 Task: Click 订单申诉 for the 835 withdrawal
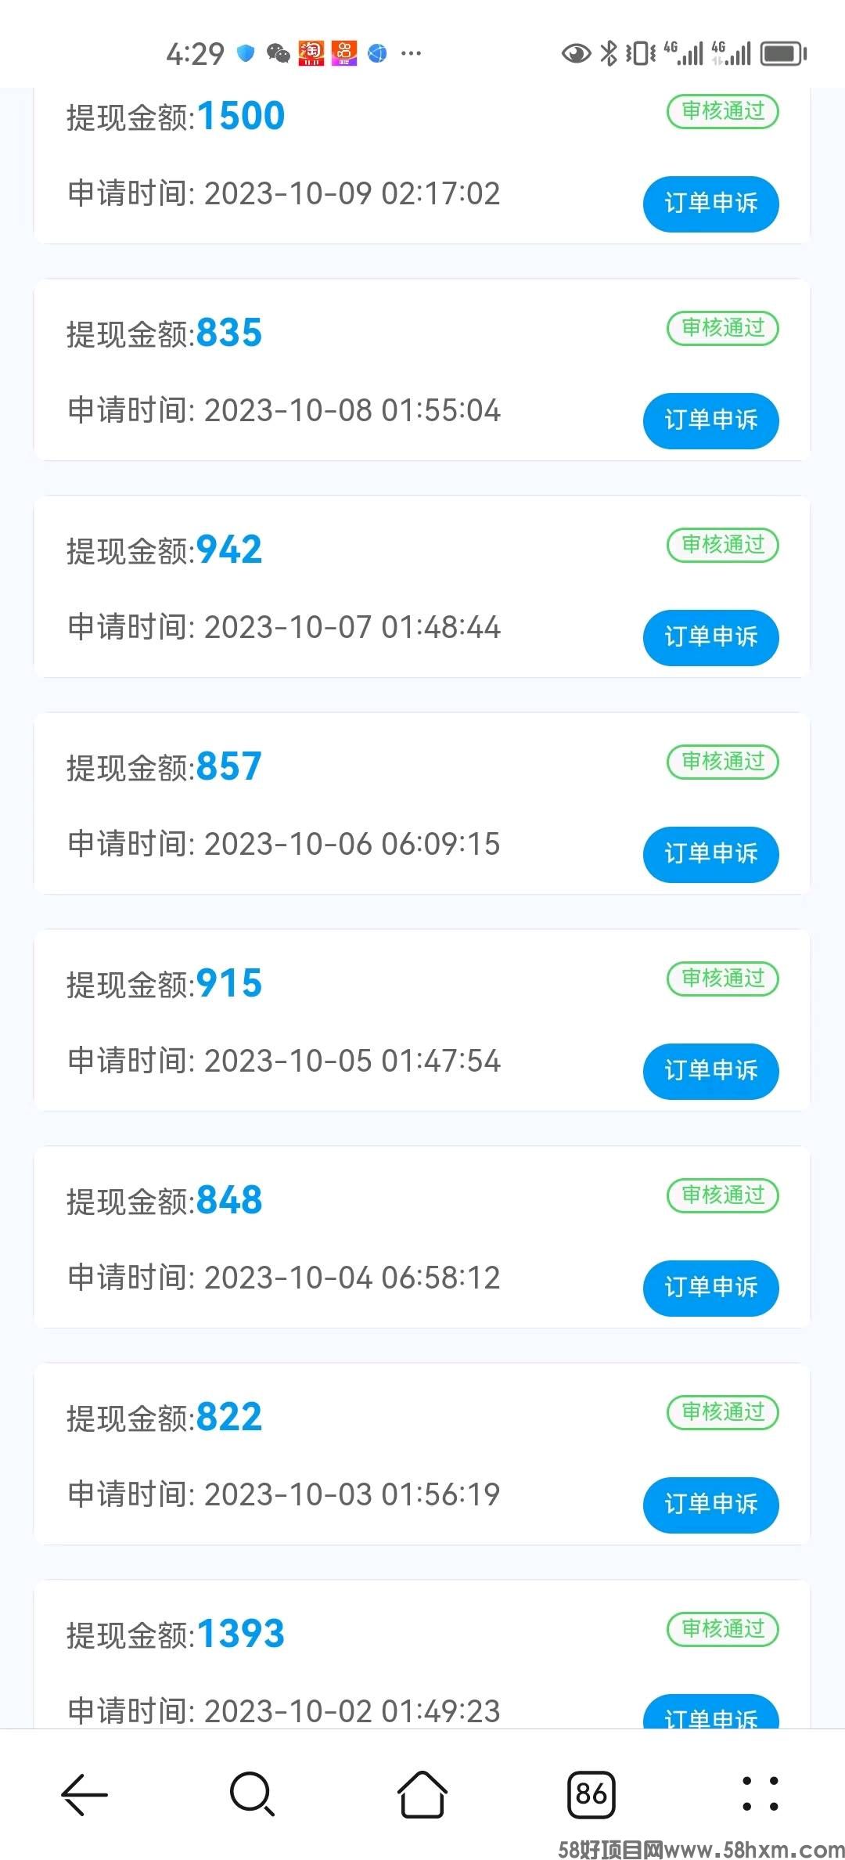[x=711, y=420]
